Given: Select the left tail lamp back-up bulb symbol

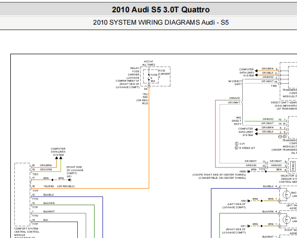Looking at the screenshot, I should tap(286, 195).
